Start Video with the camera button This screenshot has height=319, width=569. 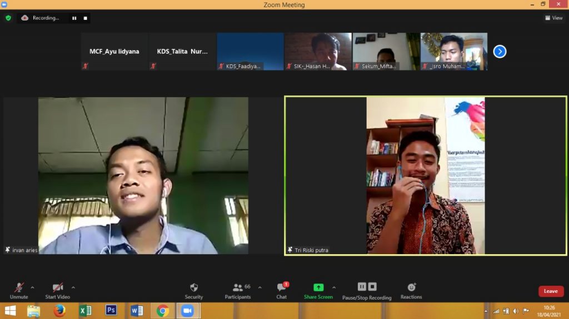pyautogui.click(x=57, y=287)
